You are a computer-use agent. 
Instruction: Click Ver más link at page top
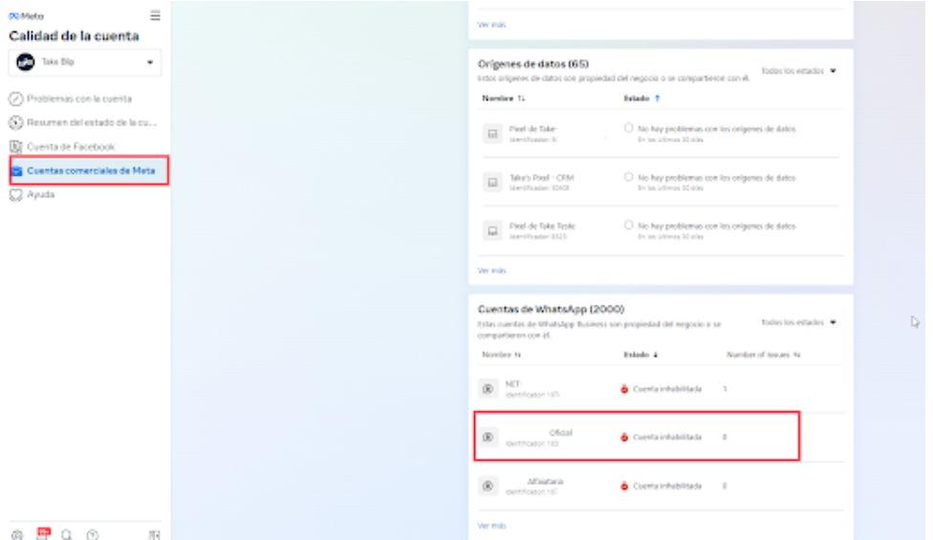coord(491,25)
